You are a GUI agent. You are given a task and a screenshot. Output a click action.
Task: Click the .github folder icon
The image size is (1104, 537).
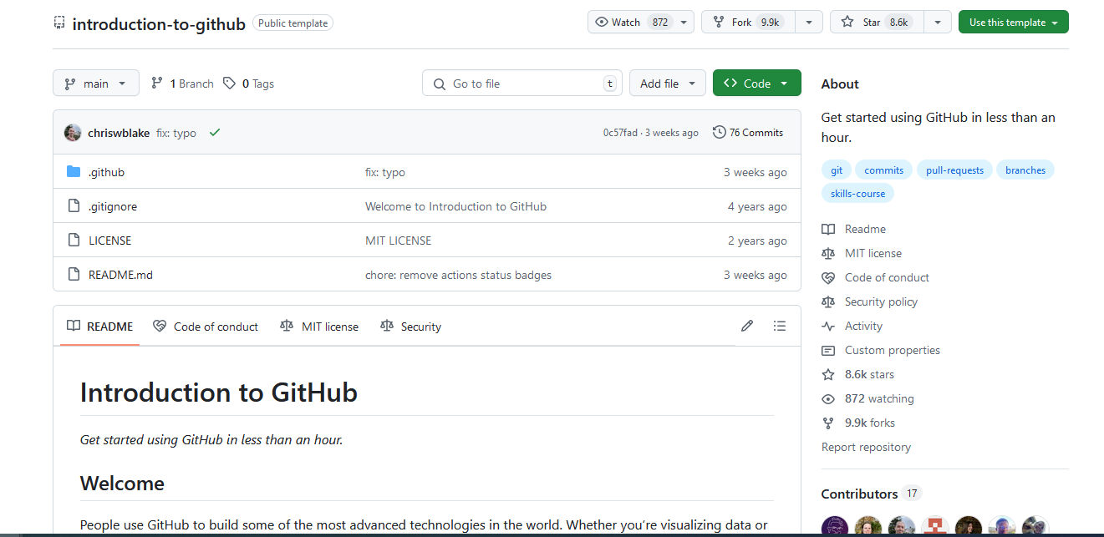click(74, 172)
